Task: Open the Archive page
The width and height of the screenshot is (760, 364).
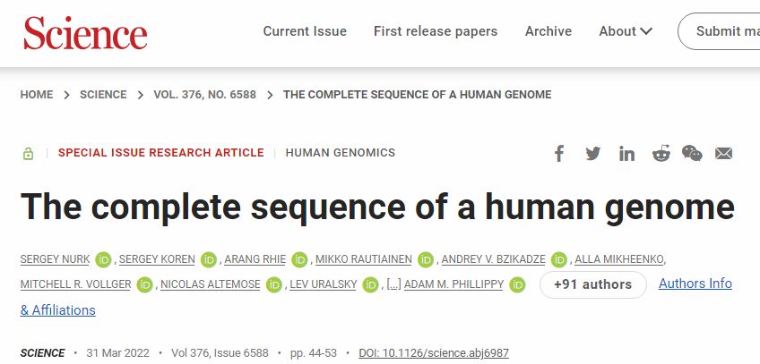Action: click(548, 31)
